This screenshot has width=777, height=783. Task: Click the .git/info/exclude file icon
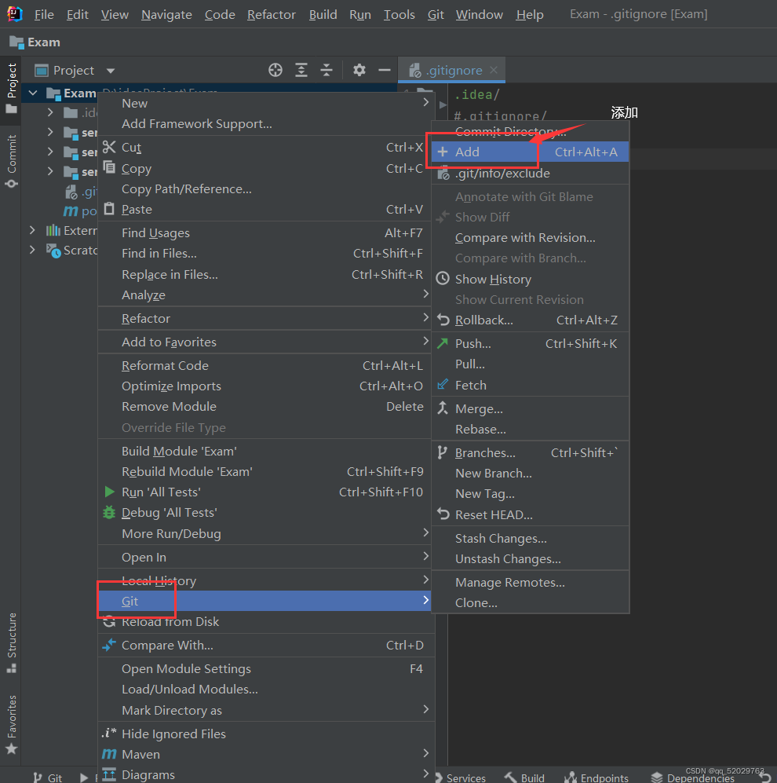coord(443,174)
